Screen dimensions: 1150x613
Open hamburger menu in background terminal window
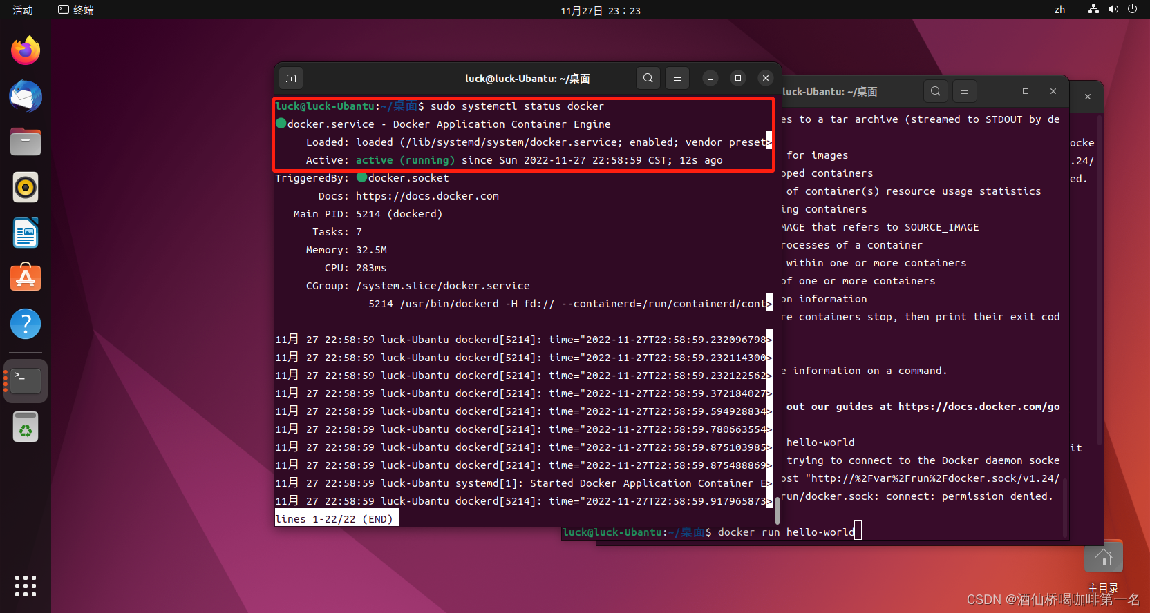(x=965, y=91)
